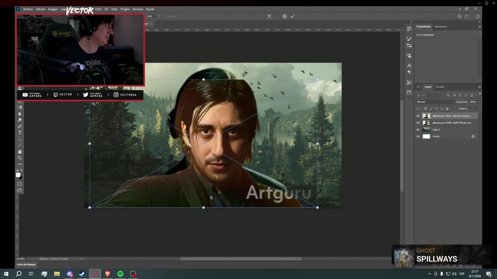Viewport: 497px width, 279px height.
Task: Switch between free transform and warp modes
Action: [269, 16]
